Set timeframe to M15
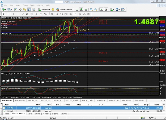This screenshot has height=120, width=166. pos(61,14)
